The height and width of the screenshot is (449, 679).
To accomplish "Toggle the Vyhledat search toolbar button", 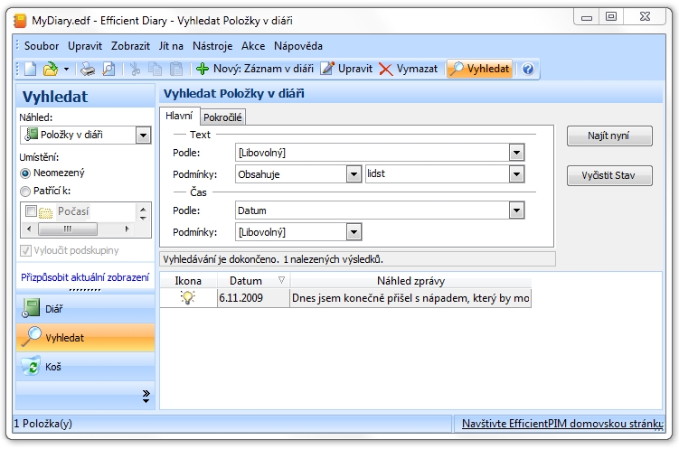I will point(479,69).
